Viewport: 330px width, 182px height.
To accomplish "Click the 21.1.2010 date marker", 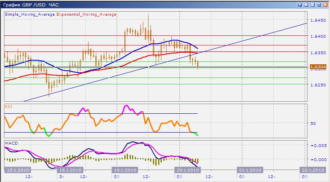I will [250, 170].
